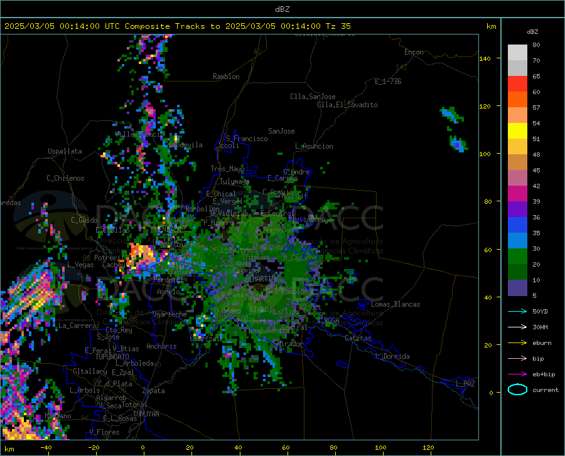
Task: Click the 'S_MARTIN' town label
Action: pos(260,279)
